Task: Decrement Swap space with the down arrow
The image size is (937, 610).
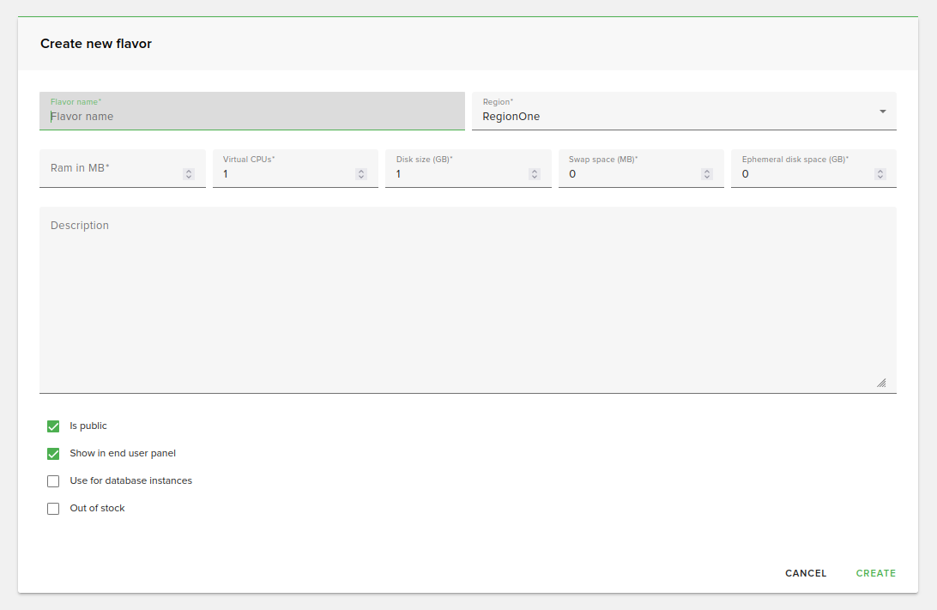Action: click(x=707, y=177)
